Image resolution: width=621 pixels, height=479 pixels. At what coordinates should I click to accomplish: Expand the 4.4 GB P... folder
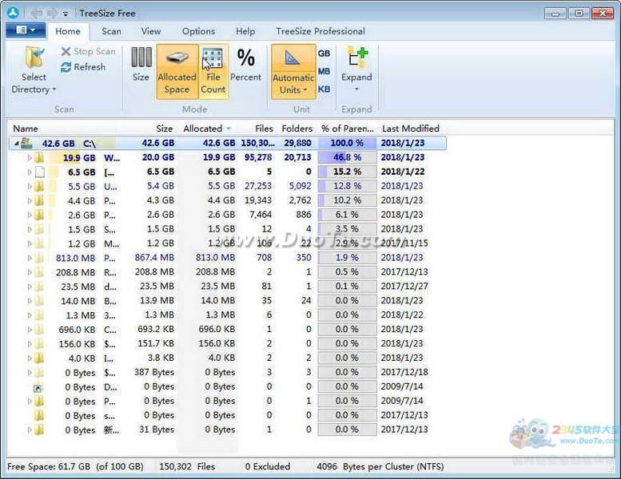[x=30, y=200]
